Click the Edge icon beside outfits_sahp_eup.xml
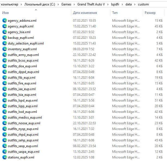The height and width of the screenshot is (165, 167). tap(5, 140)
